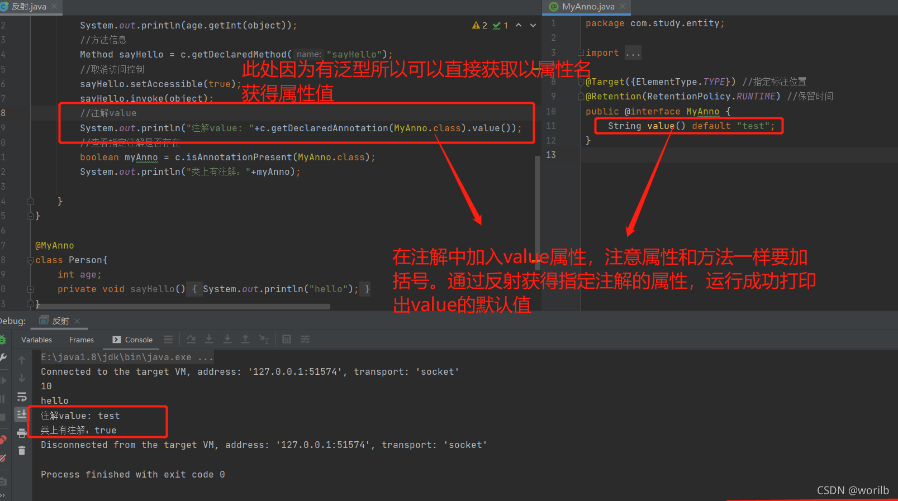The image size is (898, 501).
Task: Collapse the method end fold marker above Person
Action: click(x=31, y=201)
